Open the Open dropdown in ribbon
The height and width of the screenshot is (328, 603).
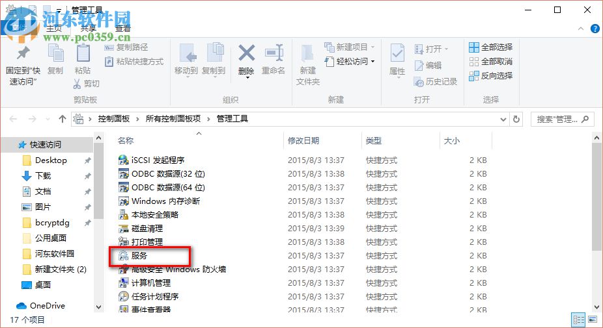click(x=432, y=49)
